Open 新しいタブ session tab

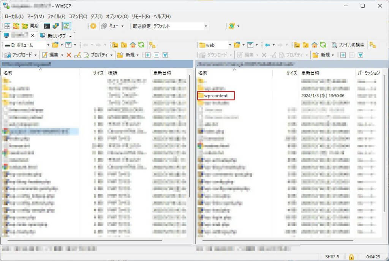click(55, 36)
